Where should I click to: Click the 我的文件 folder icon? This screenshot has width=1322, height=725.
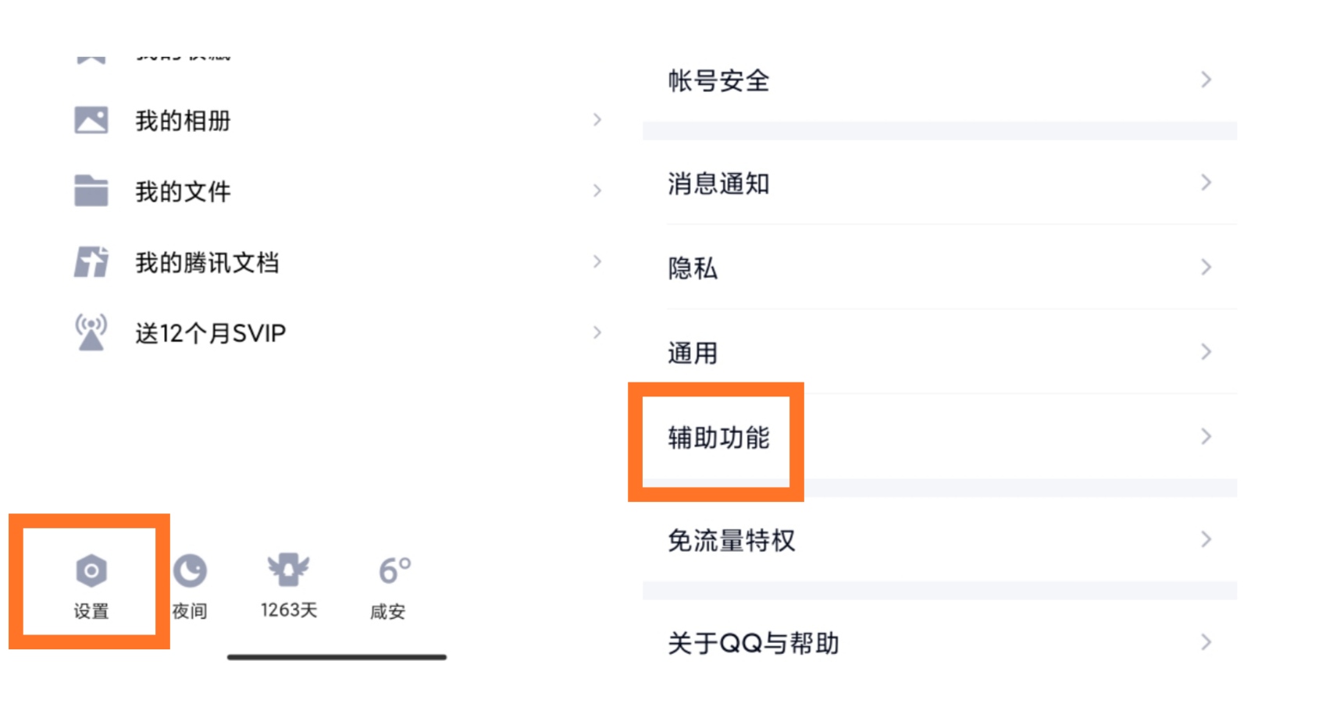click(x=91, y=191)
